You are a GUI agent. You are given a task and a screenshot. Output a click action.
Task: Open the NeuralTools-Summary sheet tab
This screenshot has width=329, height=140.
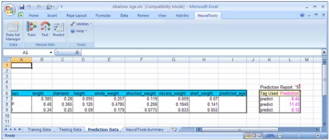click(144, 130)
